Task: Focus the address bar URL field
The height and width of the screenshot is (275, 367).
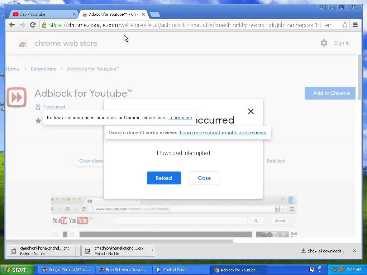Action: point(194,25)
